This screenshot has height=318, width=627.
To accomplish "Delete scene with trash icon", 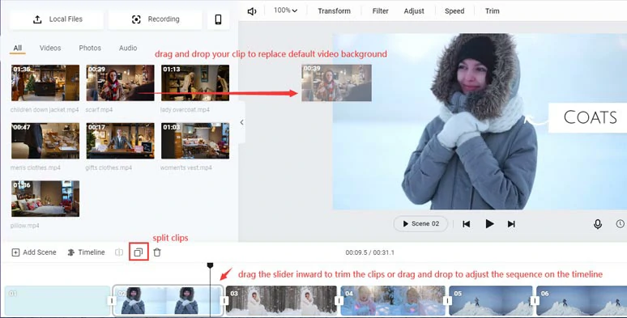I will pyautogui.click(x=157, y=252).
